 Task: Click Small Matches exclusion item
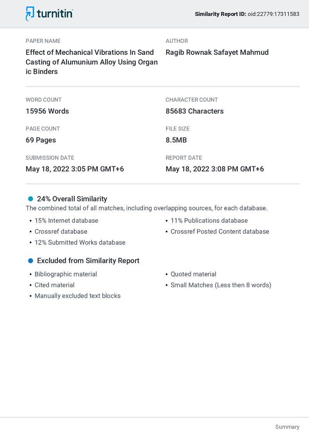pyautogui.click(x=221, y=285)
